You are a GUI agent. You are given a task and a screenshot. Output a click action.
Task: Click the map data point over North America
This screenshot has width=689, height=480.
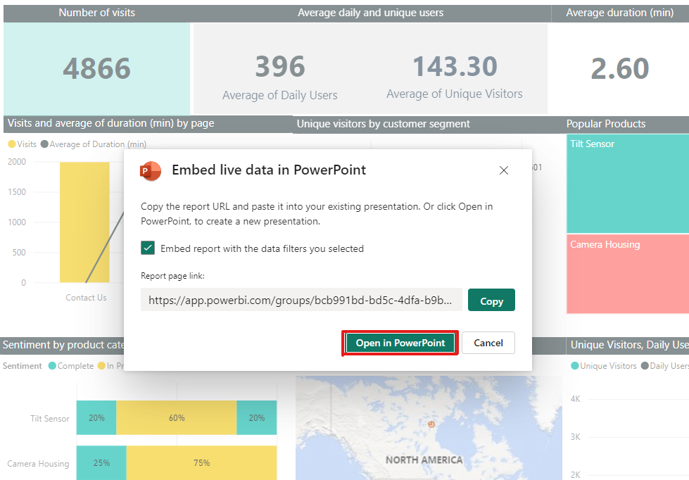coord(431,424)
